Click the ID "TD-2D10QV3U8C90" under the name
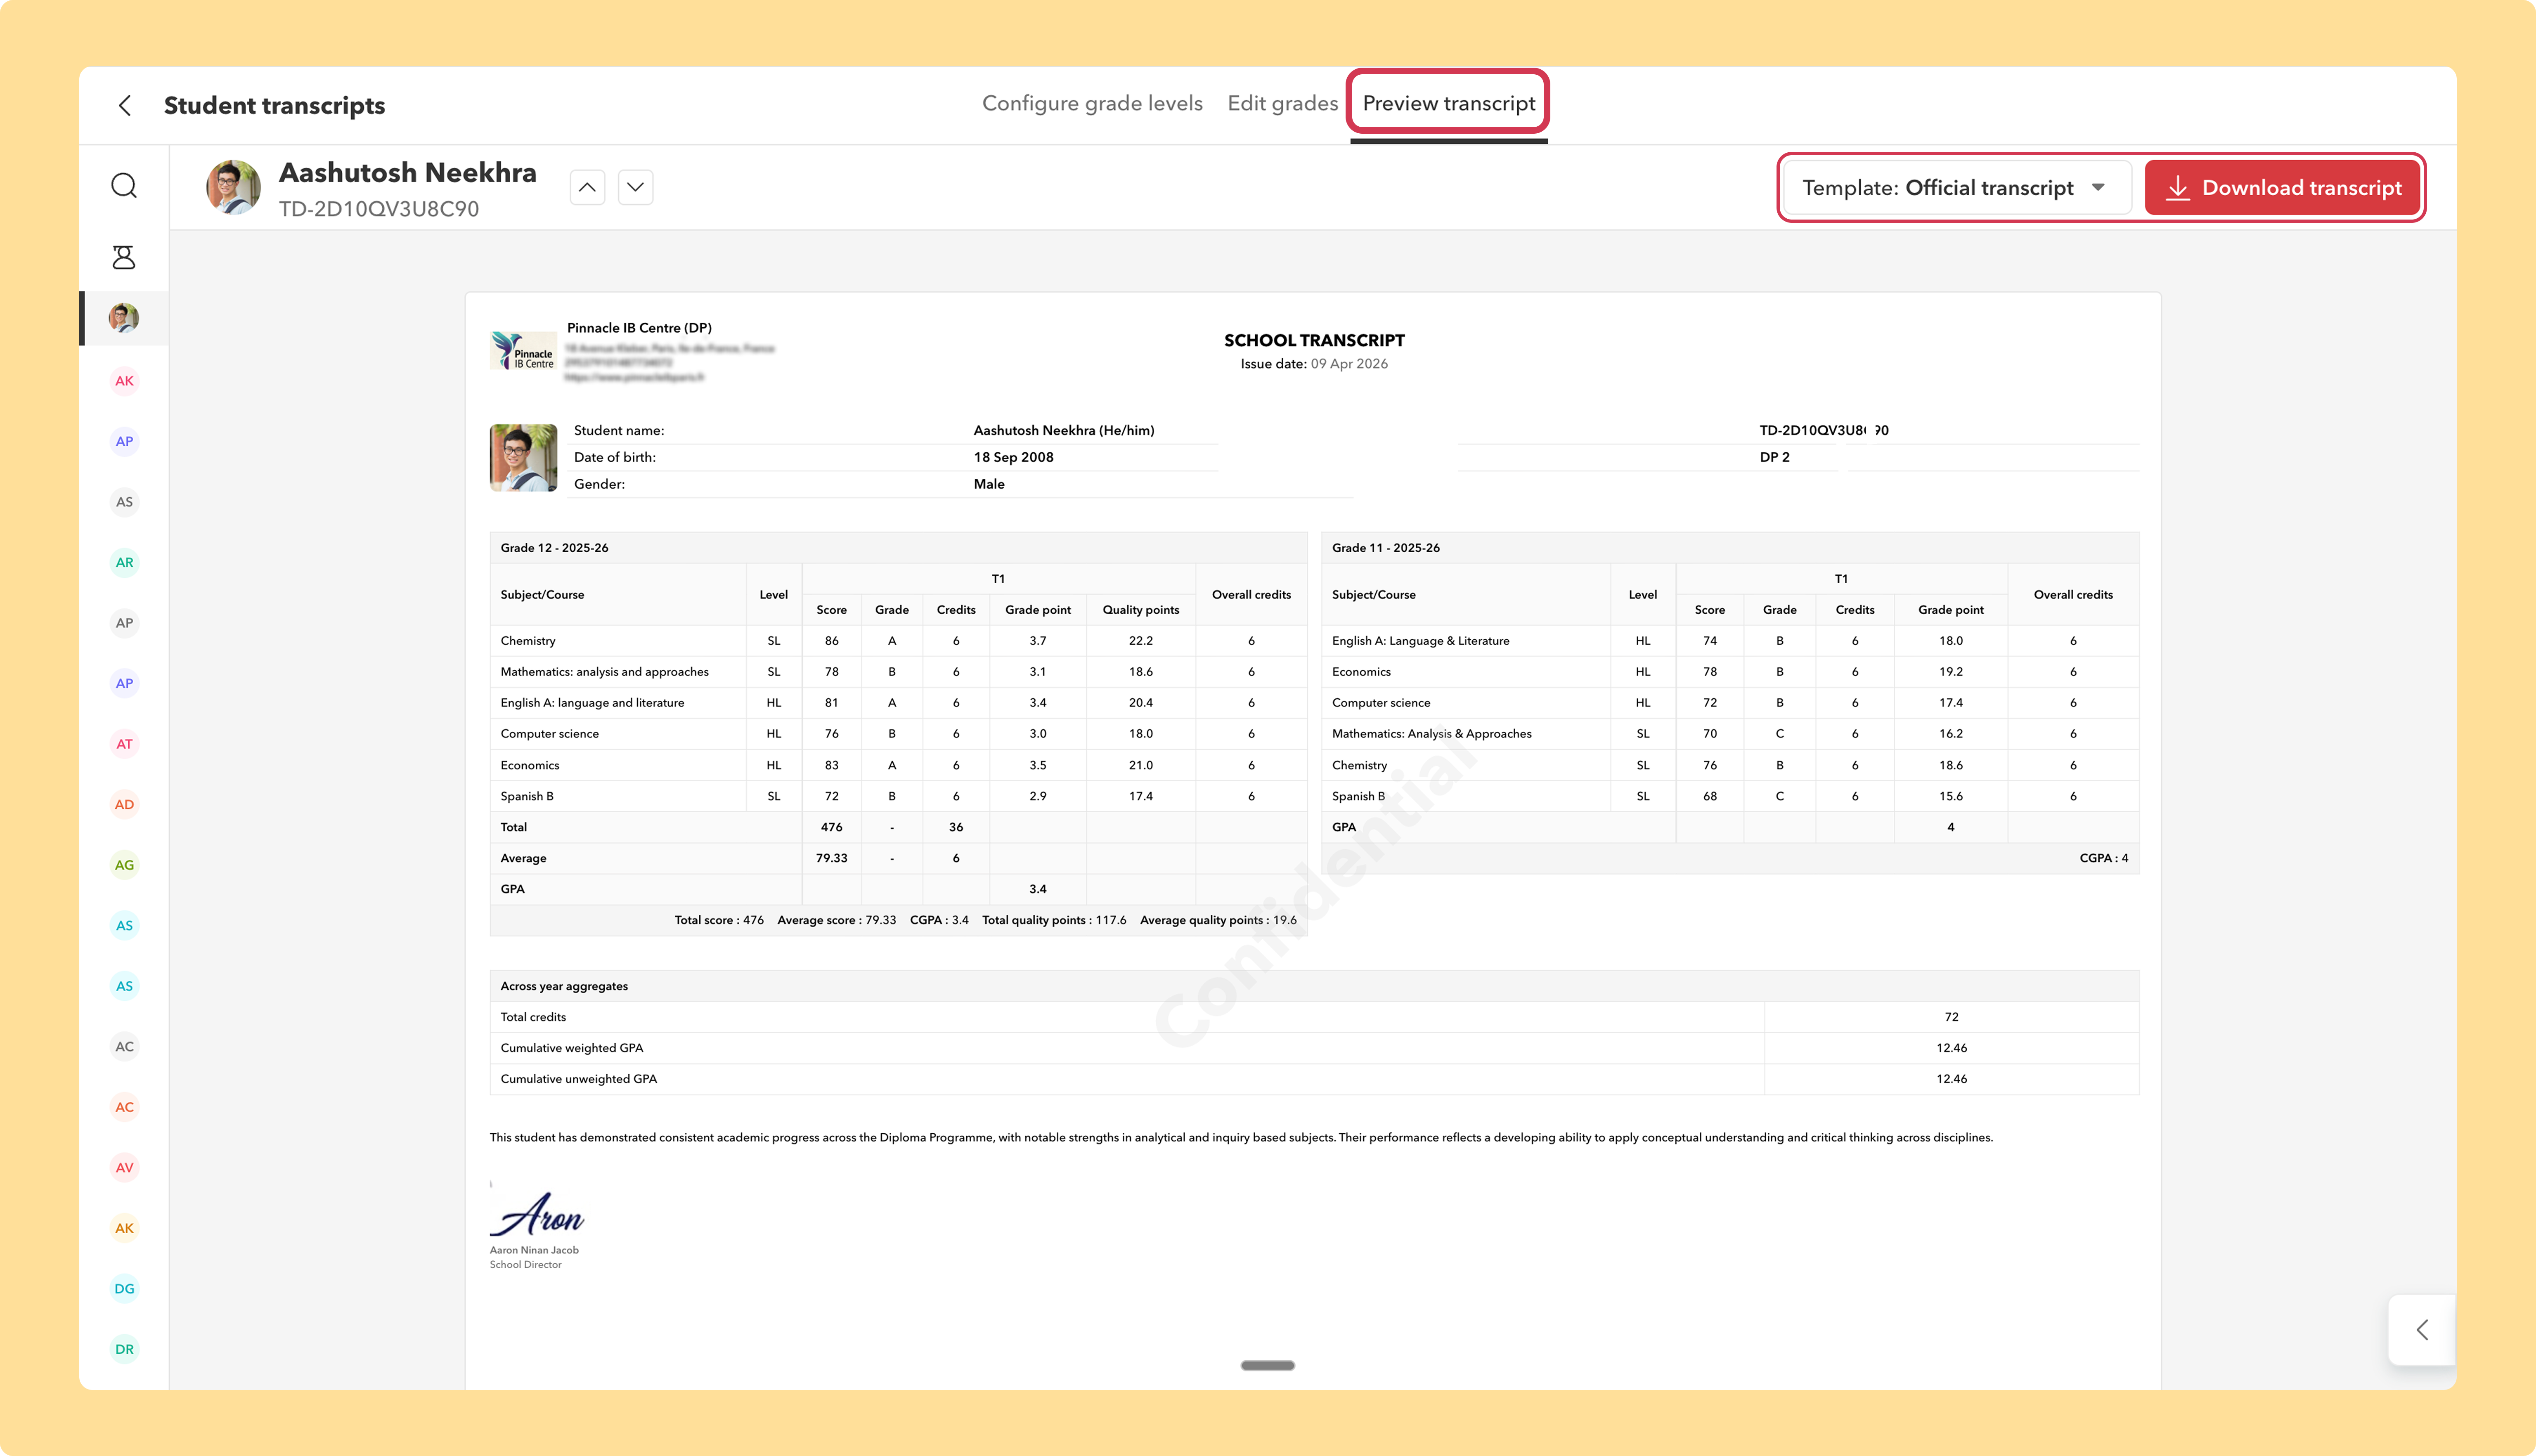 379,208
